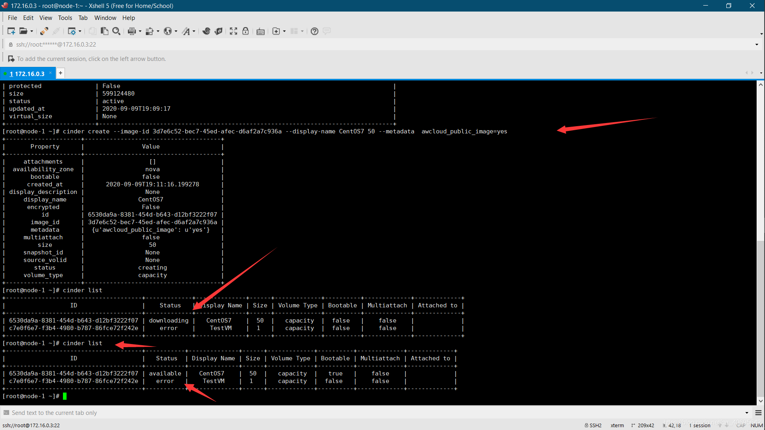Click the 'creating' status value

(x=153, y=268)
